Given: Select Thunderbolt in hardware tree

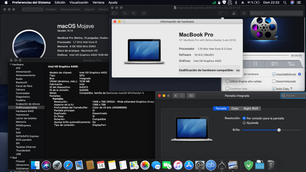Looking at the screenshot, I should [x=23, y=151].
